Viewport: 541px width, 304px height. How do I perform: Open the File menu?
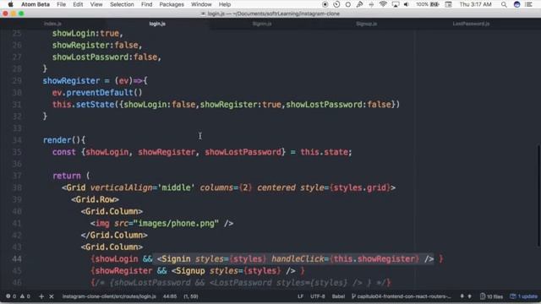coord(61,4)
